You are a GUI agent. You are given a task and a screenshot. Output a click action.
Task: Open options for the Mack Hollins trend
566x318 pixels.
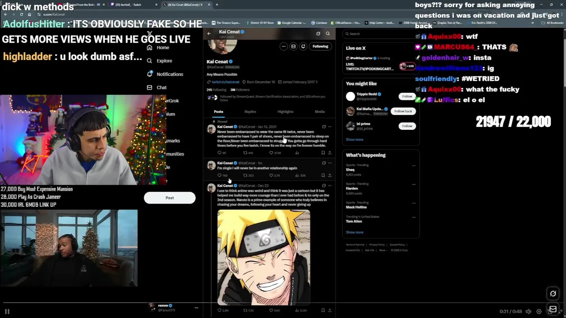413,203
